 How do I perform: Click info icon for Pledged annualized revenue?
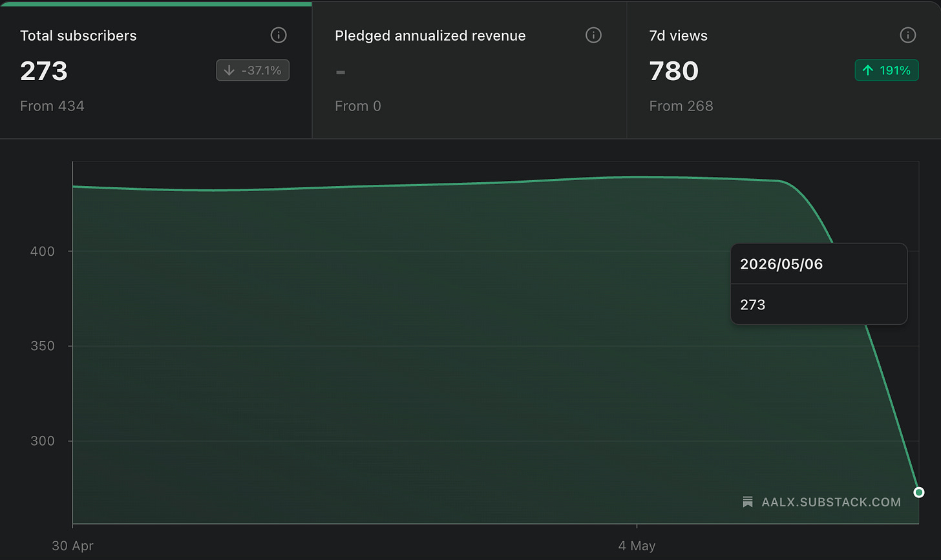point(593,35)
